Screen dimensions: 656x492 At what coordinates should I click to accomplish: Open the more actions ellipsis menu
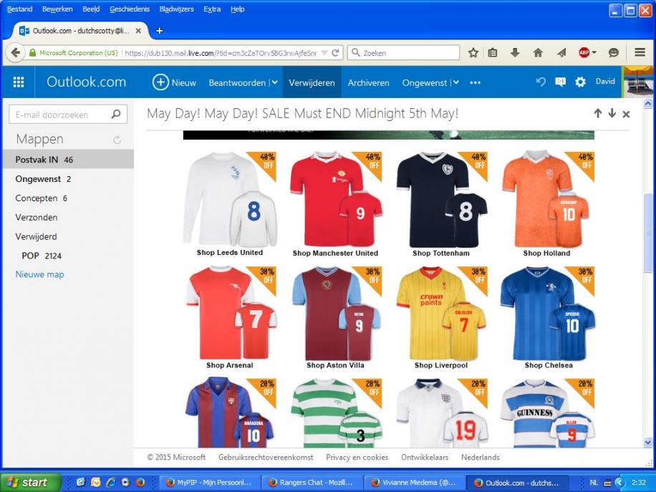475,82
